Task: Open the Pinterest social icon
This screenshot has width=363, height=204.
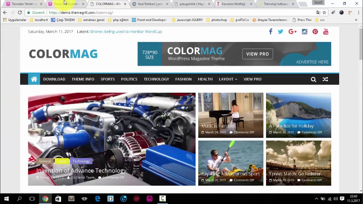Action: point(315,32)
